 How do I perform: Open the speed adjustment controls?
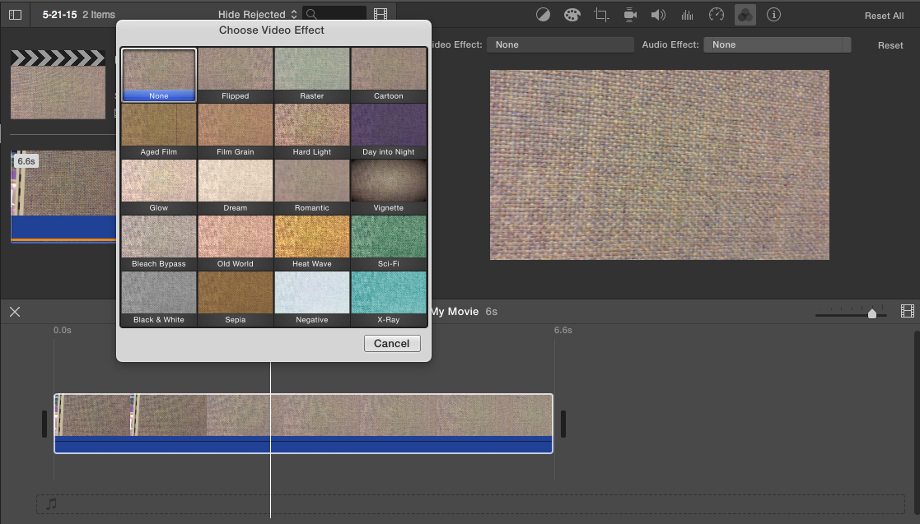click(717, 15)
